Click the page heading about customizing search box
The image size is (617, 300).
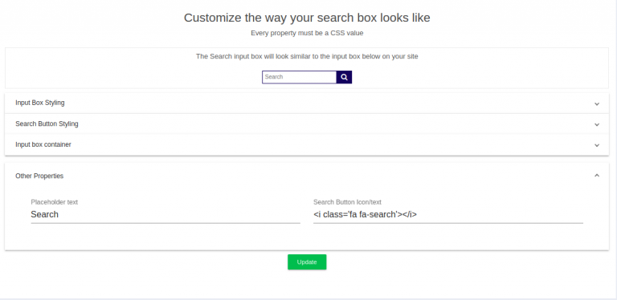307,18
